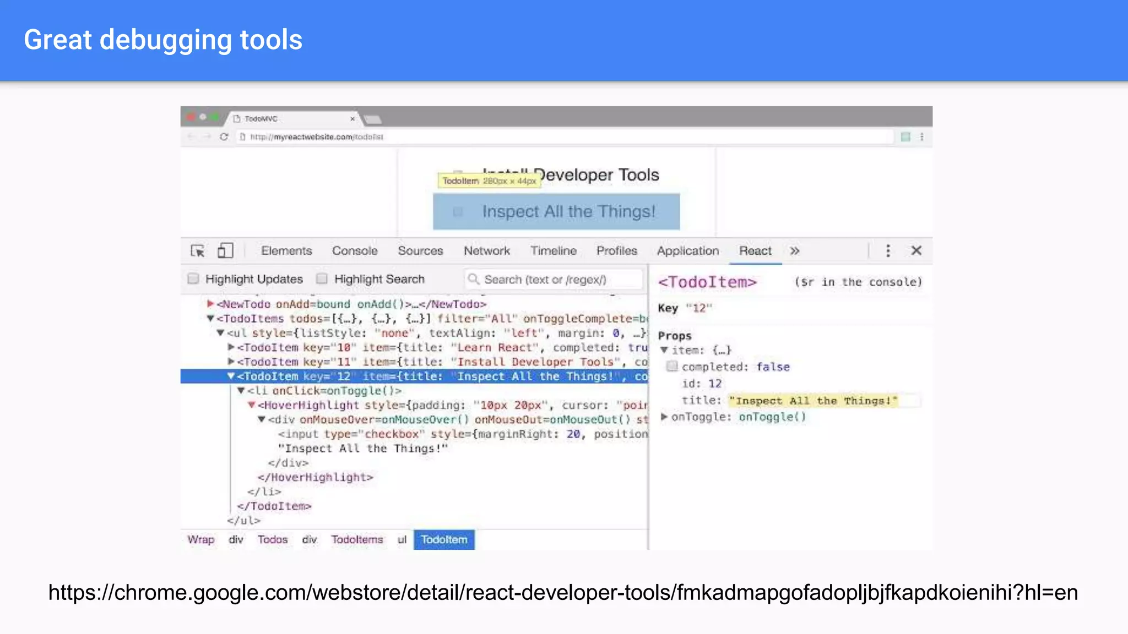Select ul in the breadcrumb
The image size is (1128, 634).
click(x=402, y=539)
